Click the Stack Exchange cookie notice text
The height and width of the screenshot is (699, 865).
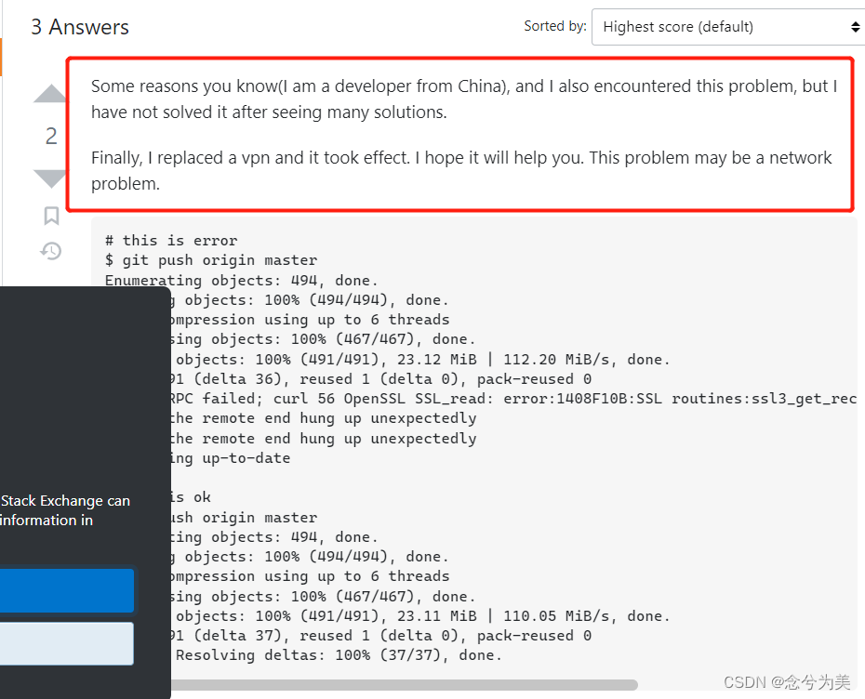point(65,510)
